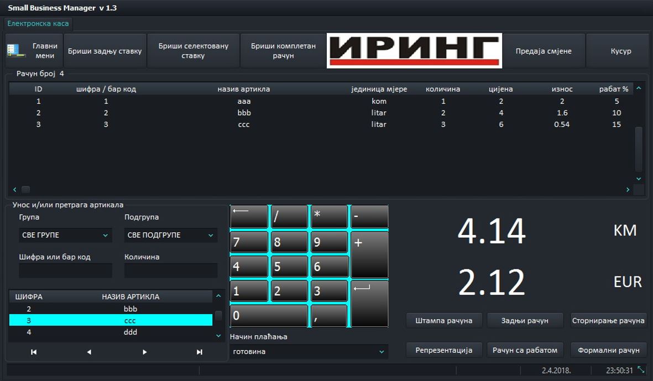
Task: Click Рачун са рабатом button
Action: click(525, 350)
